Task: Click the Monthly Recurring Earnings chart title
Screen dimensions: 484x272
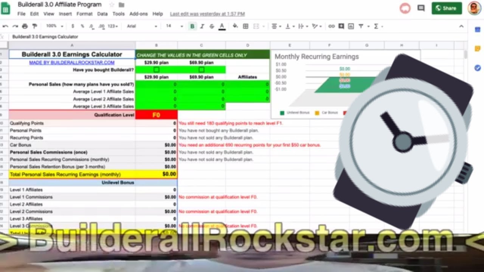Action: [x=316, y=57]
